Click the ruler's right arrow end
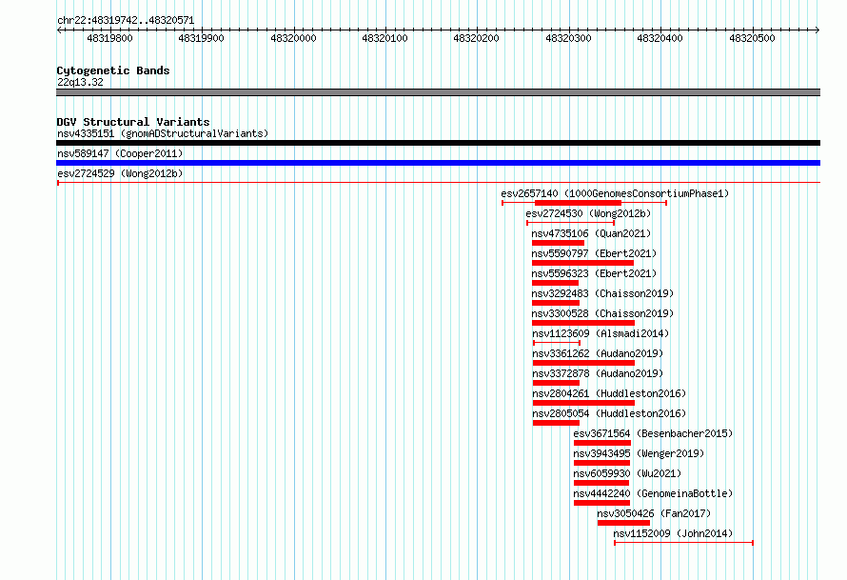This screenshot has width=847, height=580. [x=817, y=30]
